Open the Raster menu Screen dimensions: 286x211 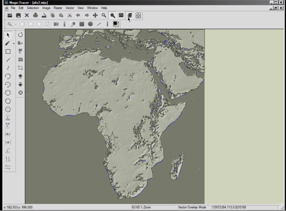pyautogui.click(x=58, y=8)
